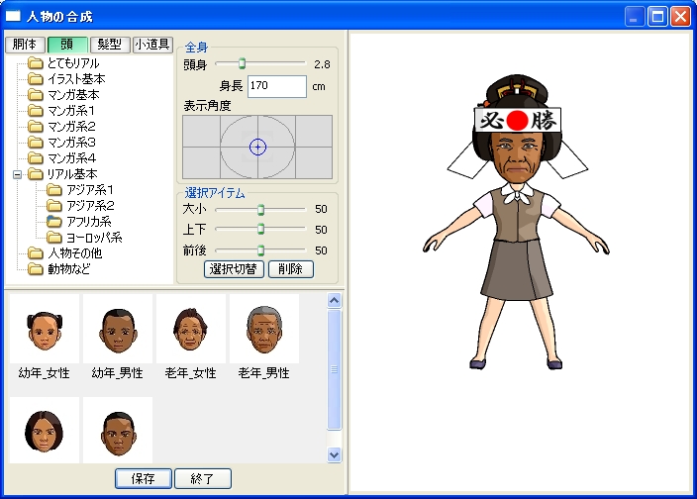Select the マンガ基本 folder icon

35,95
